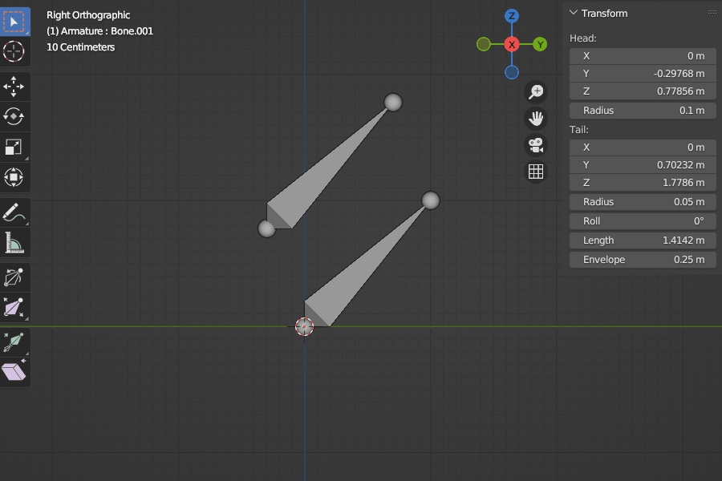Viewport: 722px width, 481px height.
Task: Click the 3D cursor at origin
Action: point(304,326)
